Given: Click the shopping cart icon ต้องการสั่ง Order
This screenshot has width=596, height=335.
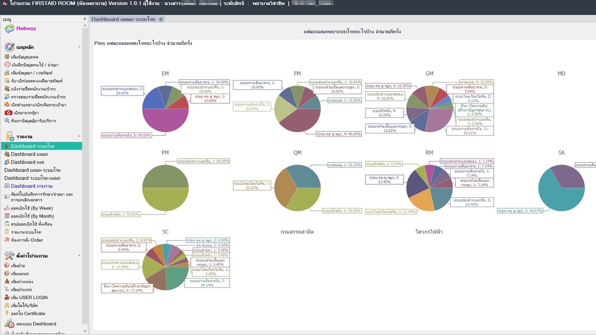Looking at the screenshot, I should pyautogui.click(x=7, y=240).
